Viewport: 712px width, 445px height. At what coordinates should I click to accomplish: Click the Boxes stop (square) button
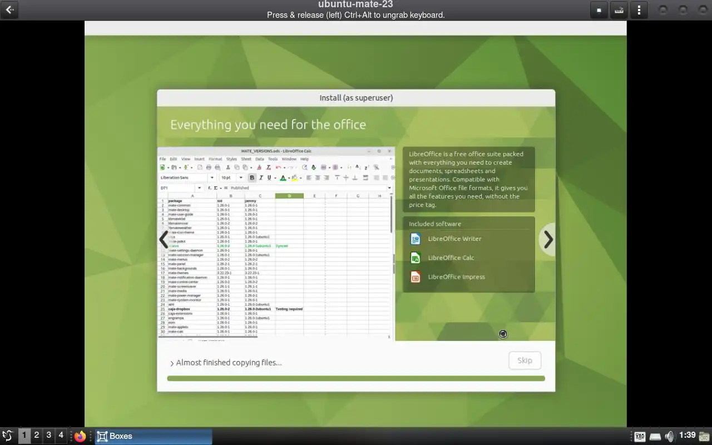599,10
